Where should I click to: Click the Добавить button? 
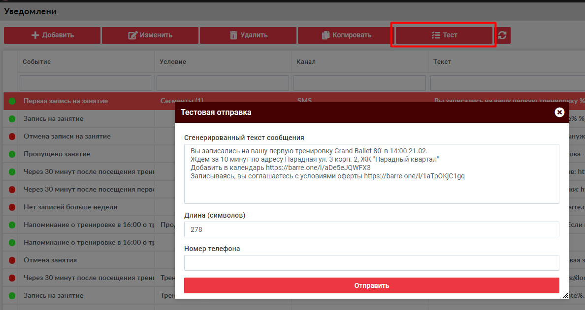point(52,35)
